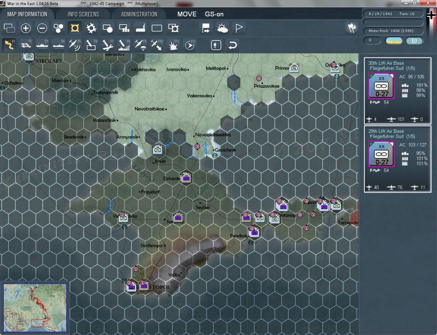Screen dimensions: 437x335
Task: Click the Genichesk city label
Action: [225, 150]
